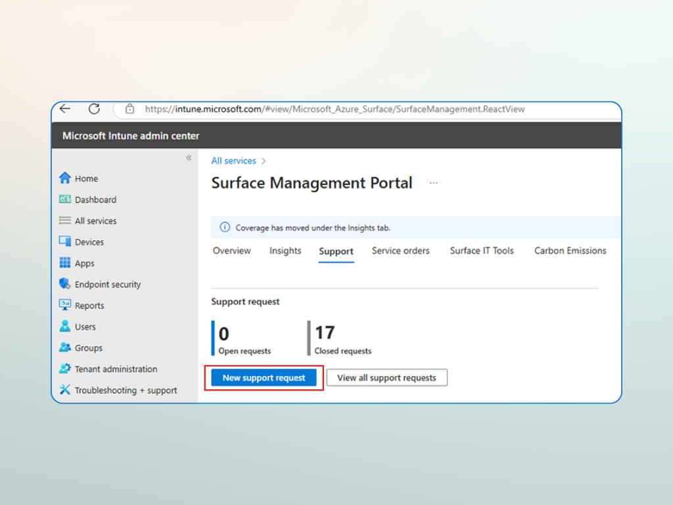Screen dimensions: 673x505
Task: Open the Surface IT Tools tab
Action: 482,251
